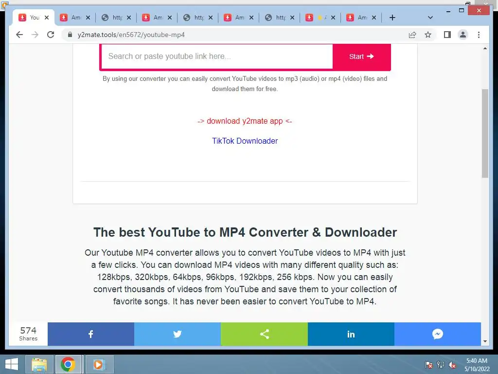
Task: Click the muted volume tray icon
Action: pyautogui.click(x=452, y=365)
